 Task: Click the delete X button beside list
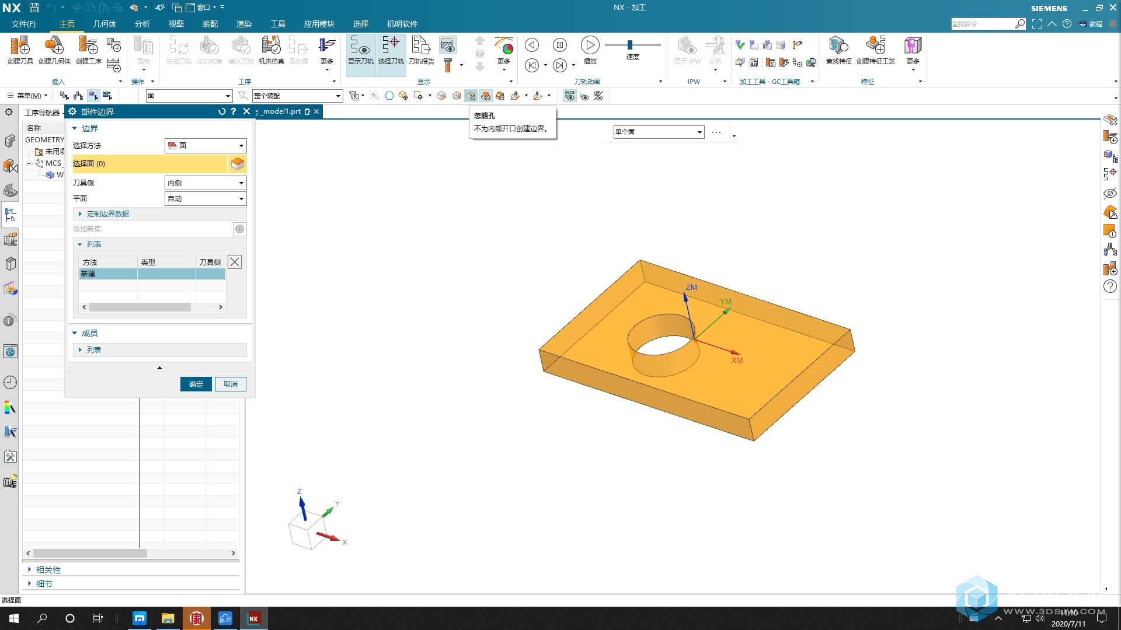click(235, 262)
